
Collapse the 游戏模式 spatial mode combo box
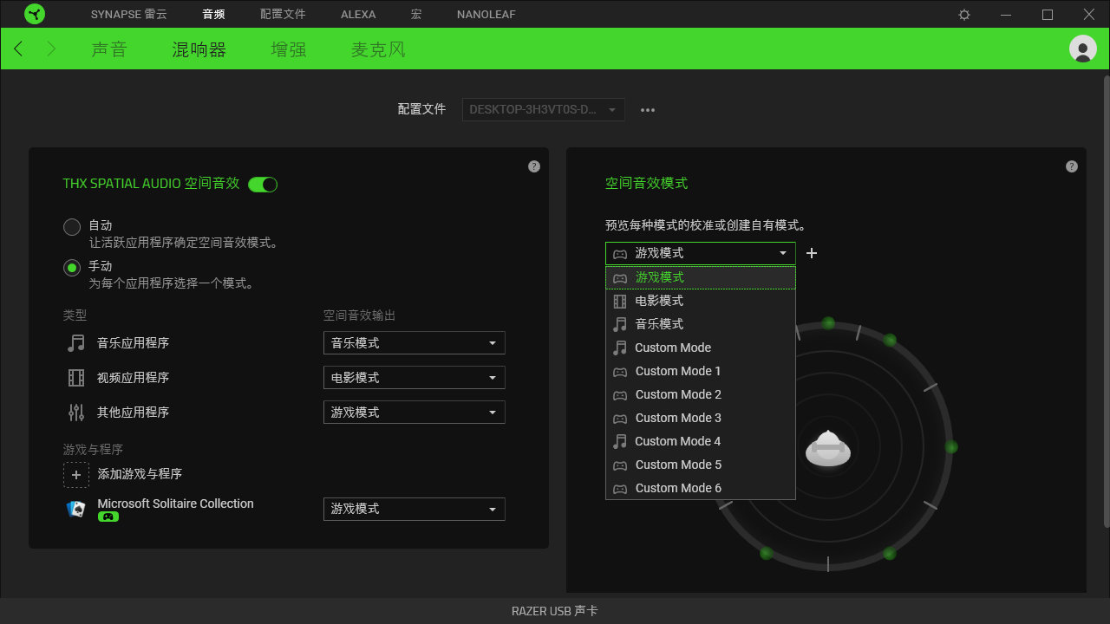click(x=701, y=253)
